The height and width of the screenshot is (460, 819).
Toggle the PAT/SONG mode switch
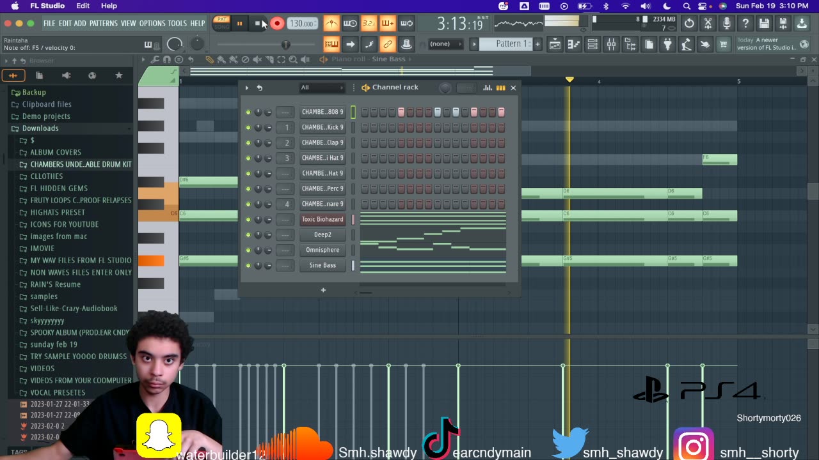(221, 23)
